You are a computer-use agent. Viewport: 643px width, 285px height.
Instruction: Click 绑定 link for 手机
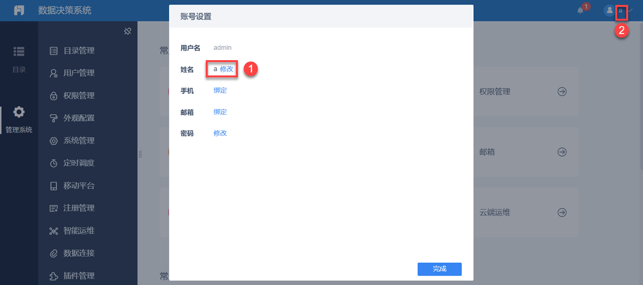click(x=220, y=91)
